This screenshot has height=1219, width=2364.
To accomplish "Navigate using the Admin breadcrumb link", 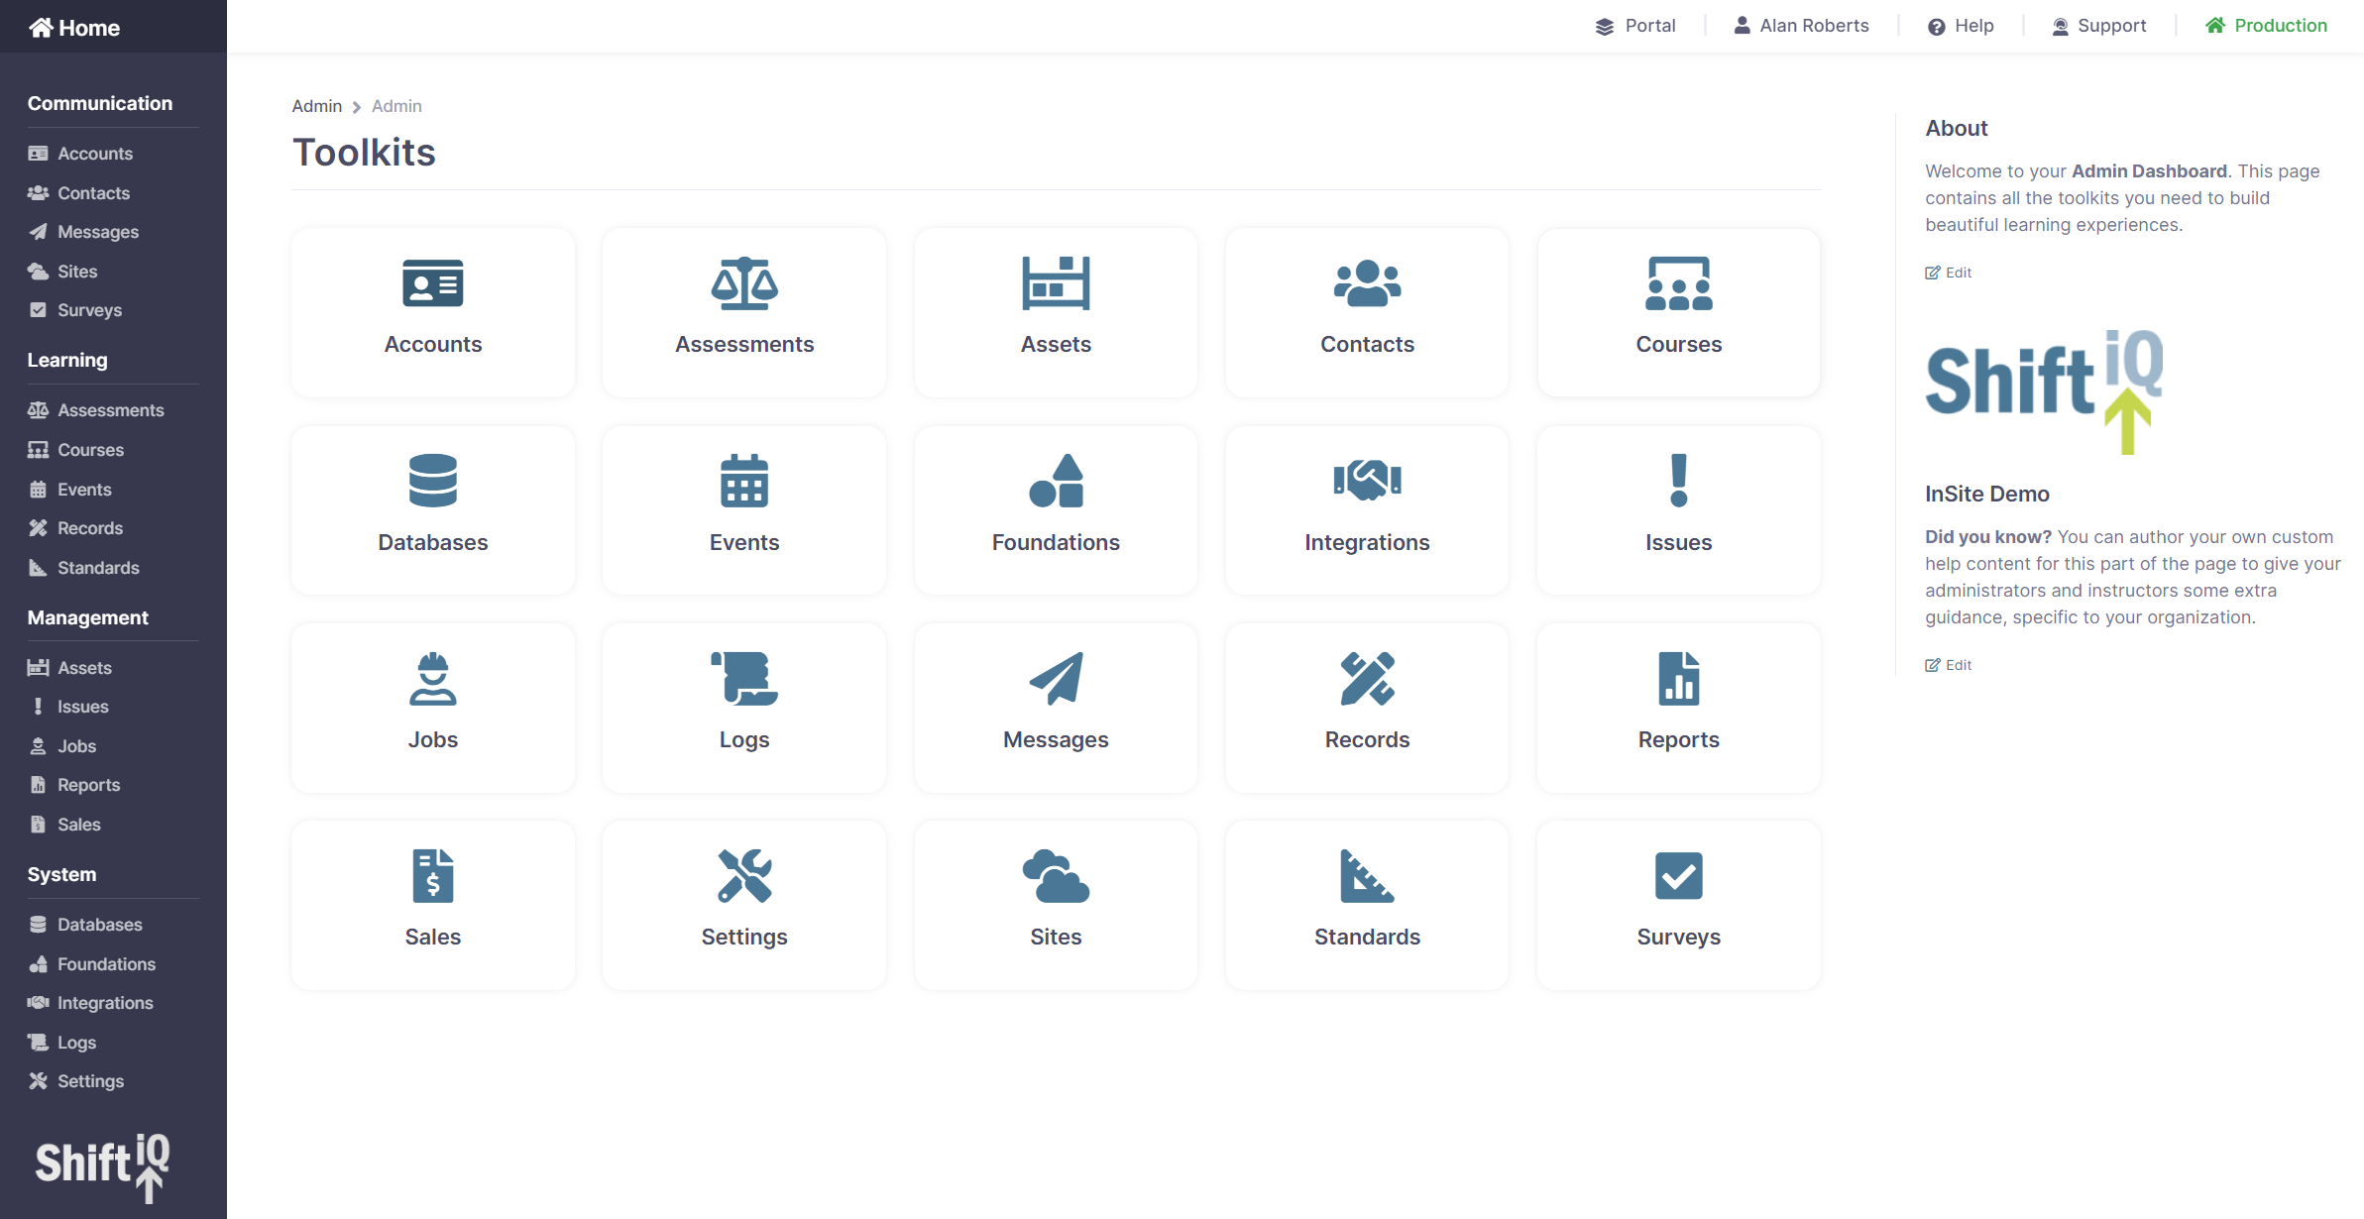I will pyautogui.click(x=316, y=106).
